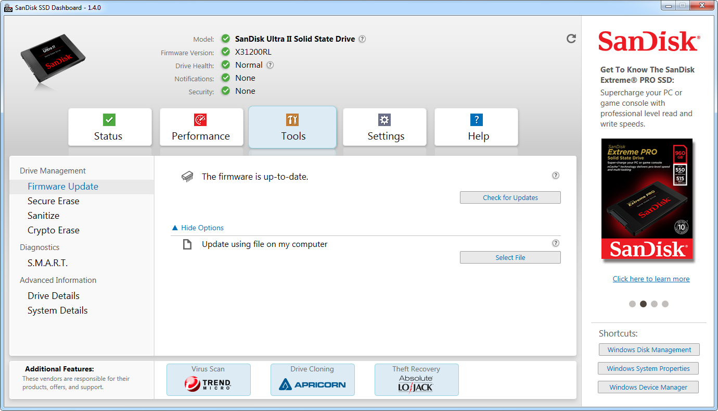Close the SanDisk SSD Dashboard window
This screenshot has height=411, width=718.
[701, 5]
